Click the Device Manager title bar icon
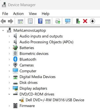The image size is (100, 109). coord(4,5)
